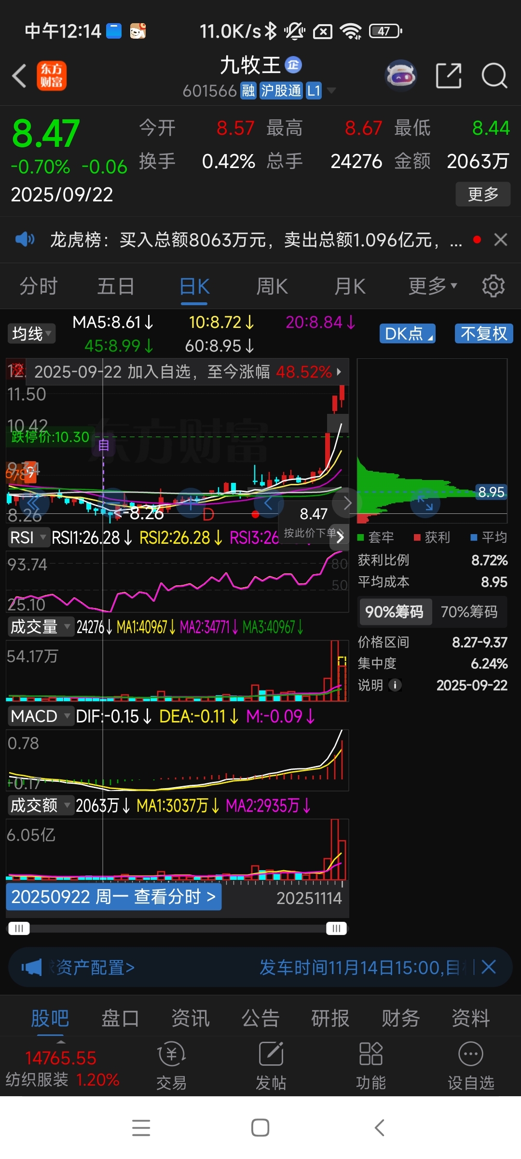Switch to 研报 tab
Image resolution: width=521 pixels, height=1159 pixels.
pos(330,1018)
